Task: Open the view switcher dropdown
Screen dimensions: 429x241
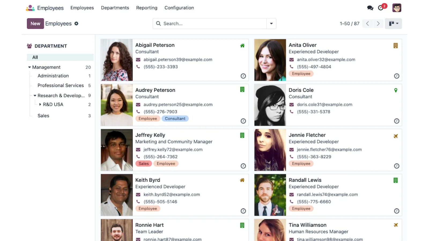Action: point(393,24)
